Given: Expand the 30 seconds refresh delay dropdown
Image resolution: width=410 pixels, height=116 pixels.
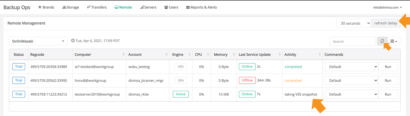Looking at the screenshot, I should (x=354, y=23).
